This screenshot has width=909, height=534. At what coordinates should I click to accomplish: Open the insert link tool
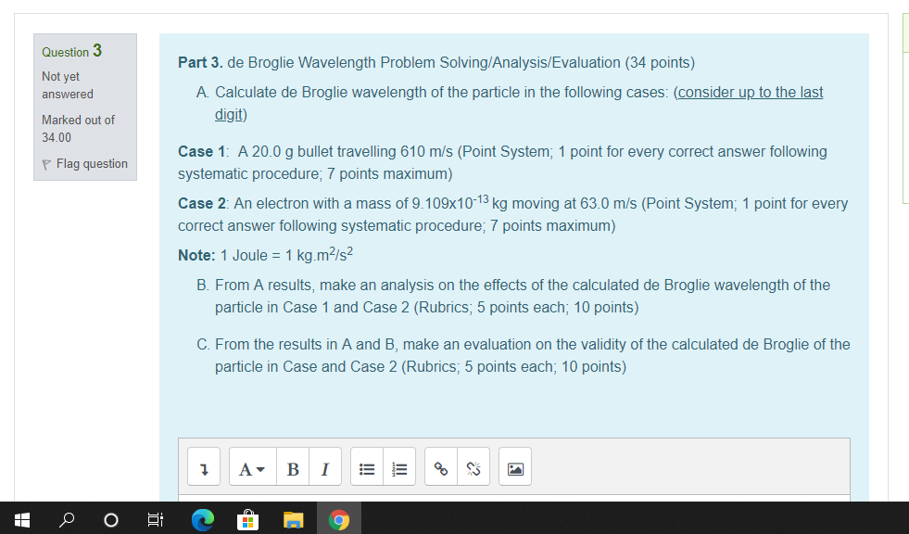coord(439,466)
